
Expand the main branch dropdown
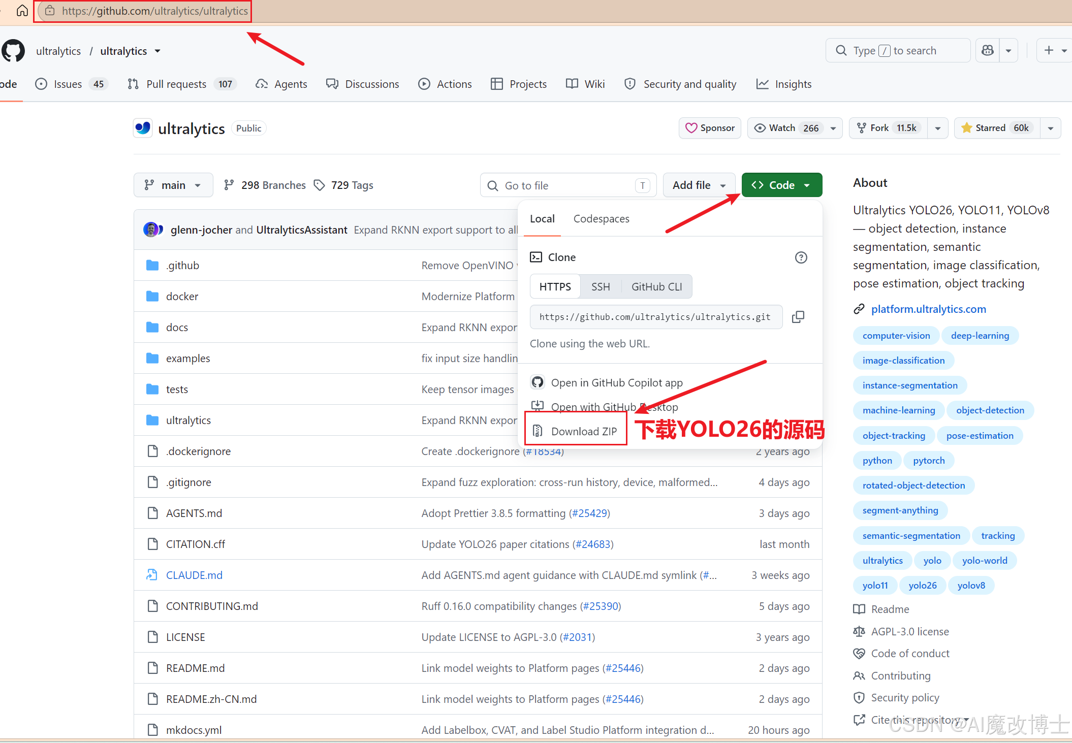point(173,185)
